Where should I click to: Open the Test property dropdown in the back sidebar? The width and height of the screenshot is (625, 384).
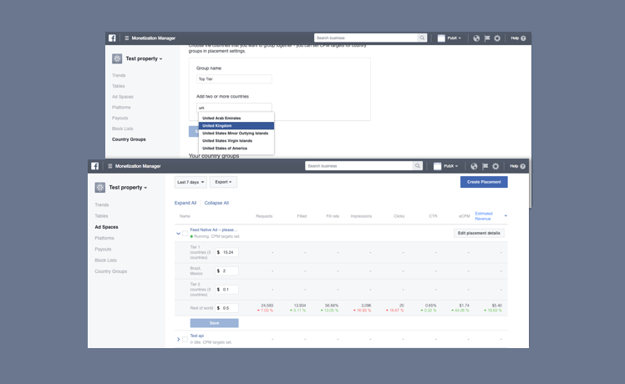coord(144,58)
